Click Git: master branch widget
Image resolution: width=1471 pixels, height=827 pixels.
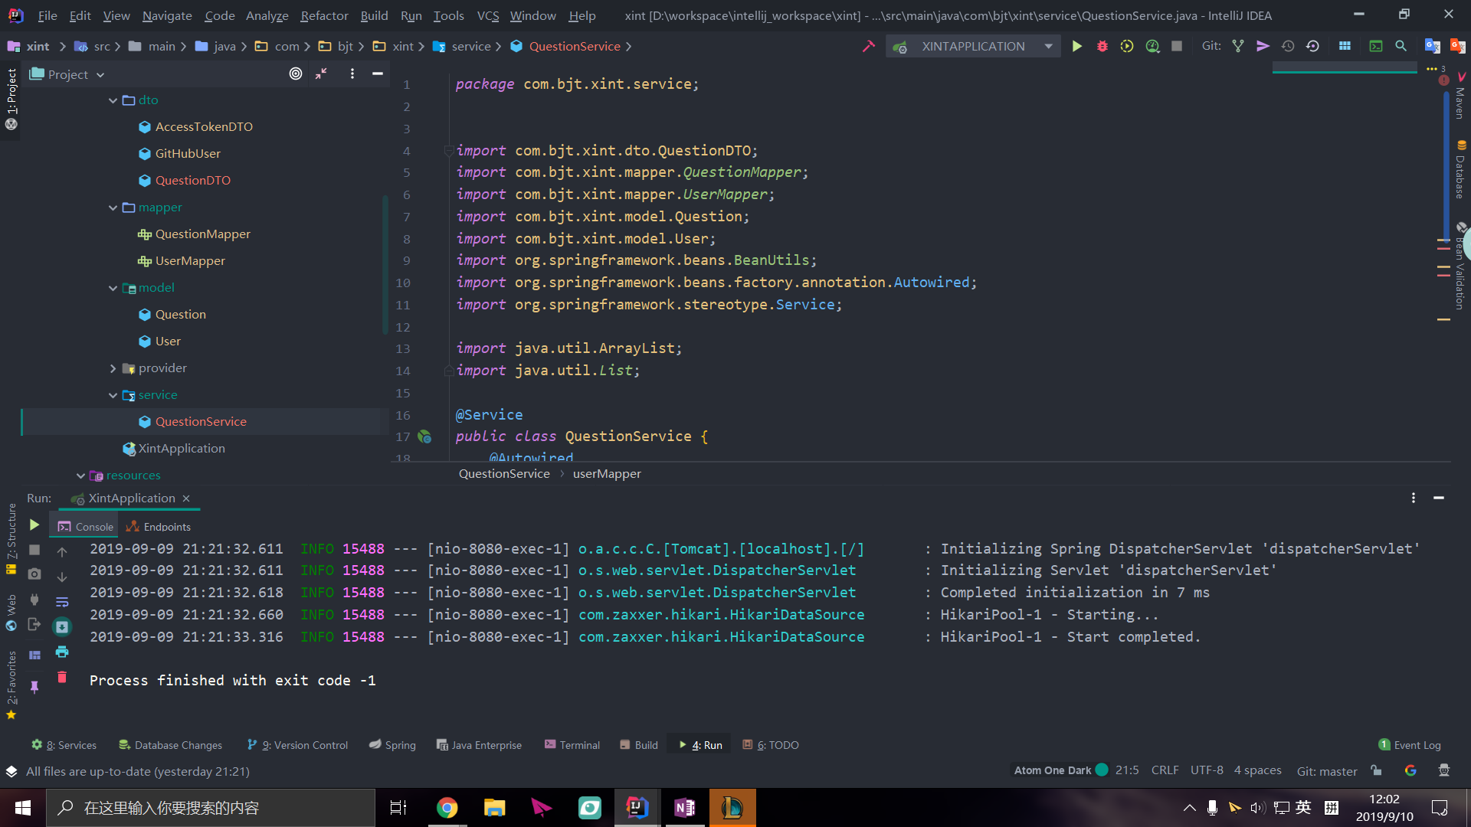(x=1326, y=771)
